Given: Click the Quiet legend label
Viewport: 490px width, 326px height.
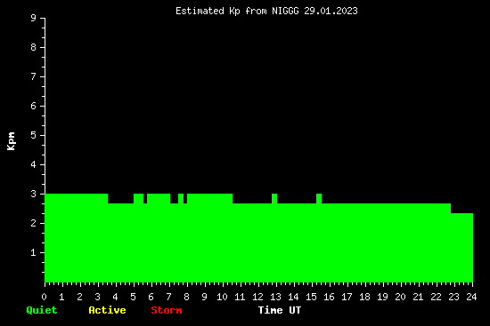Looking at the screenshot, I should 42,310.
